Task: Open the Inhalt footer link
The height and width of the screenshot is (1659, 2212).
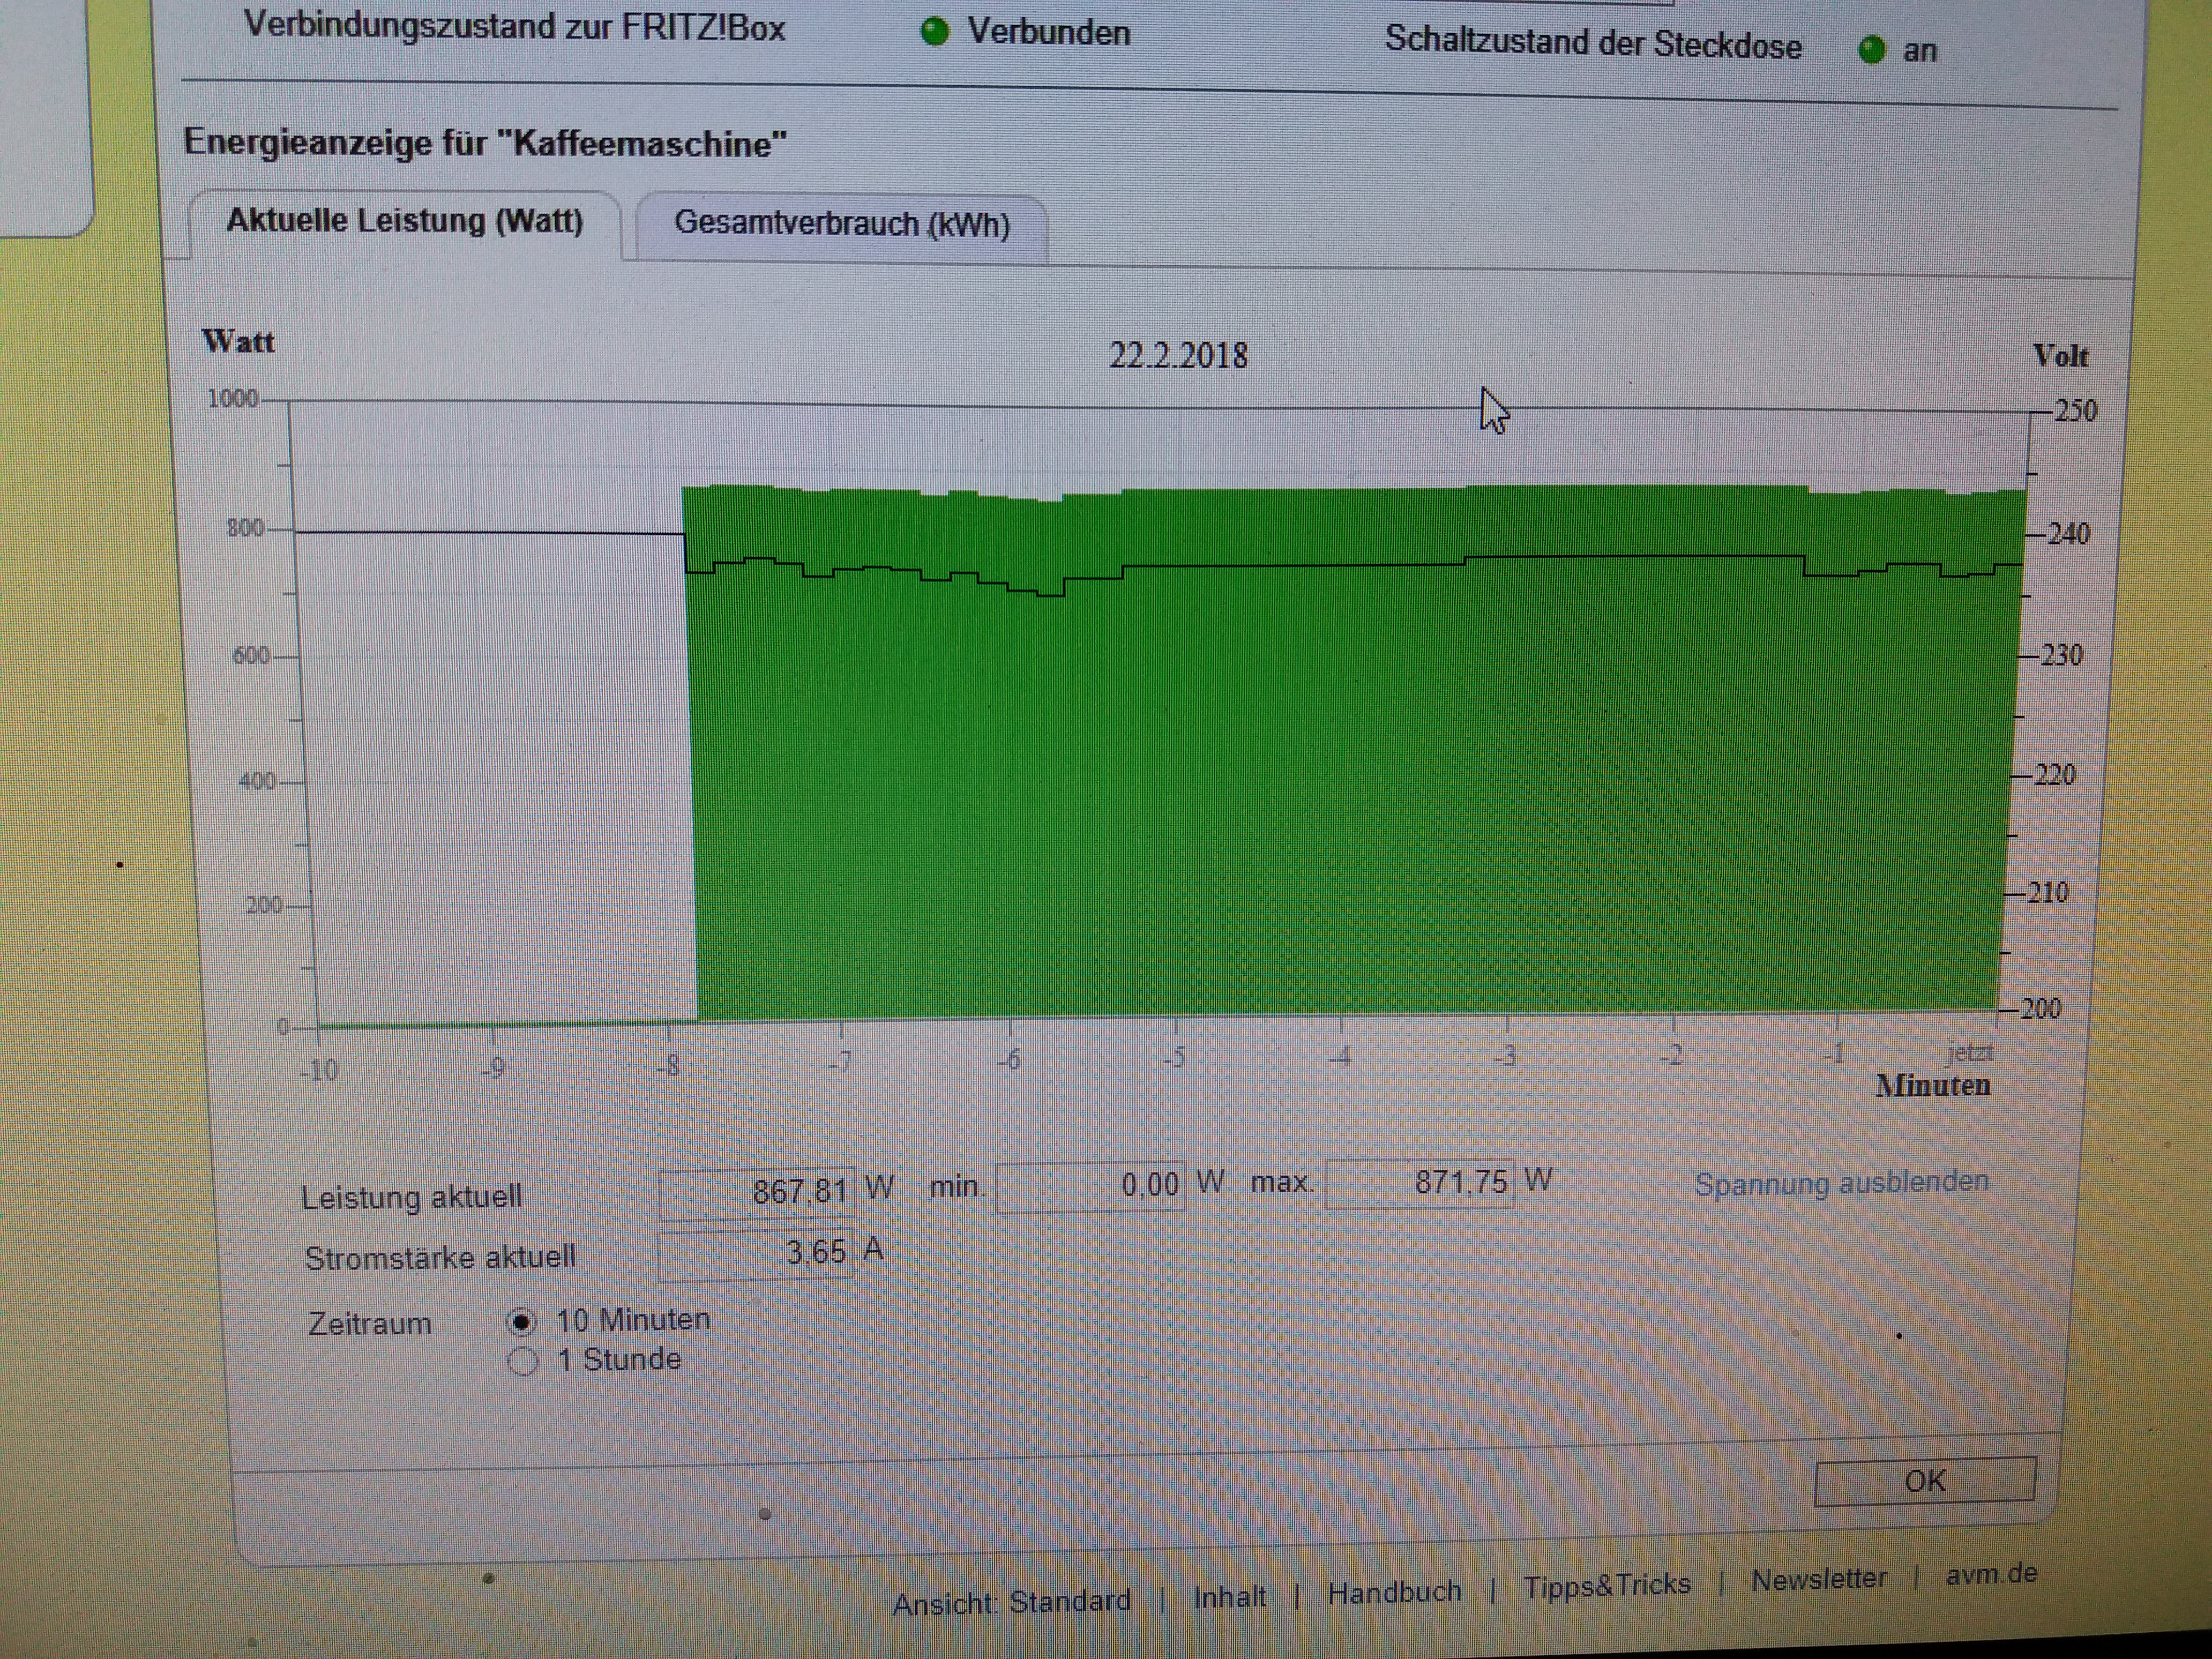Action: tap(1229, 1597)
